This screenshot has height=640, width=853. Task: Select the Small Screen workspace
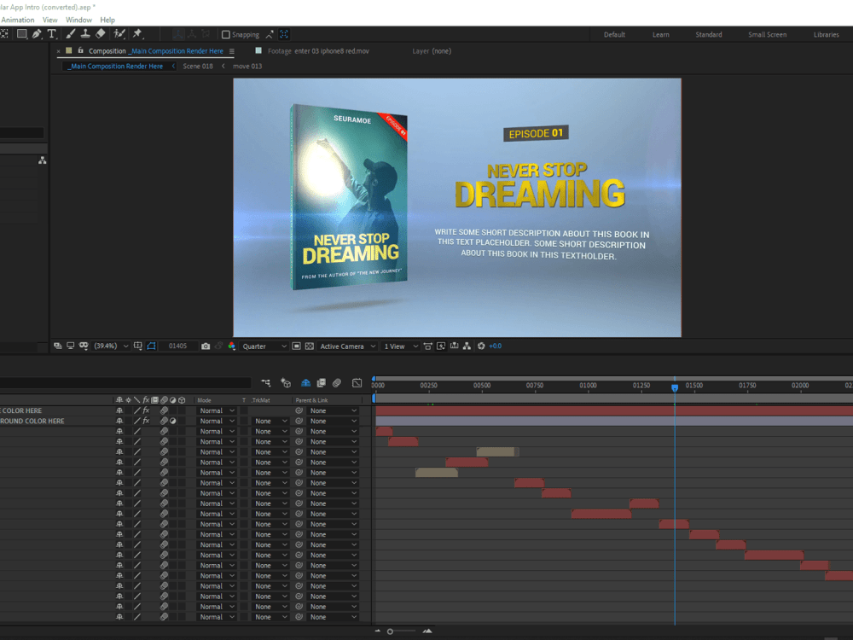(x=767, y=34)
